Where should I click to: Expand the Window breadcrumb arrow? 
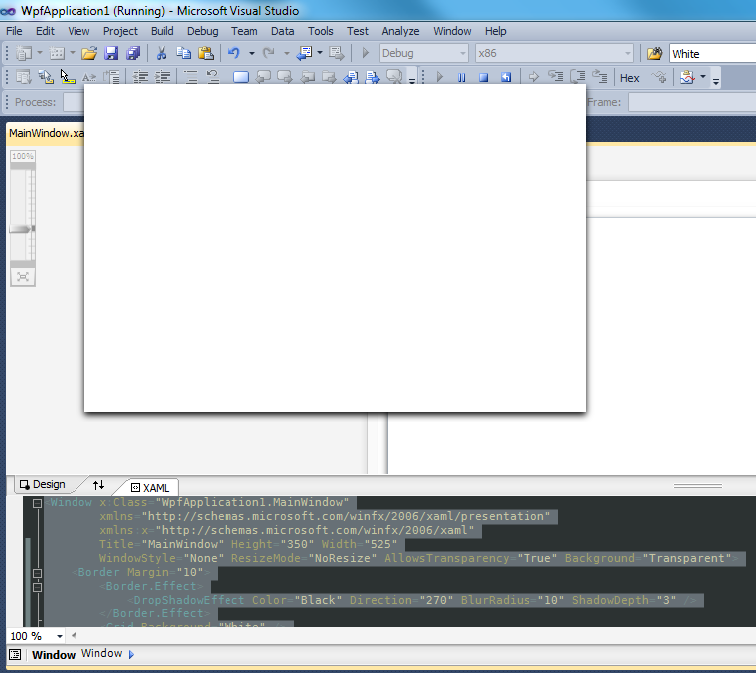pyautogui.click(x=131, y=655)
